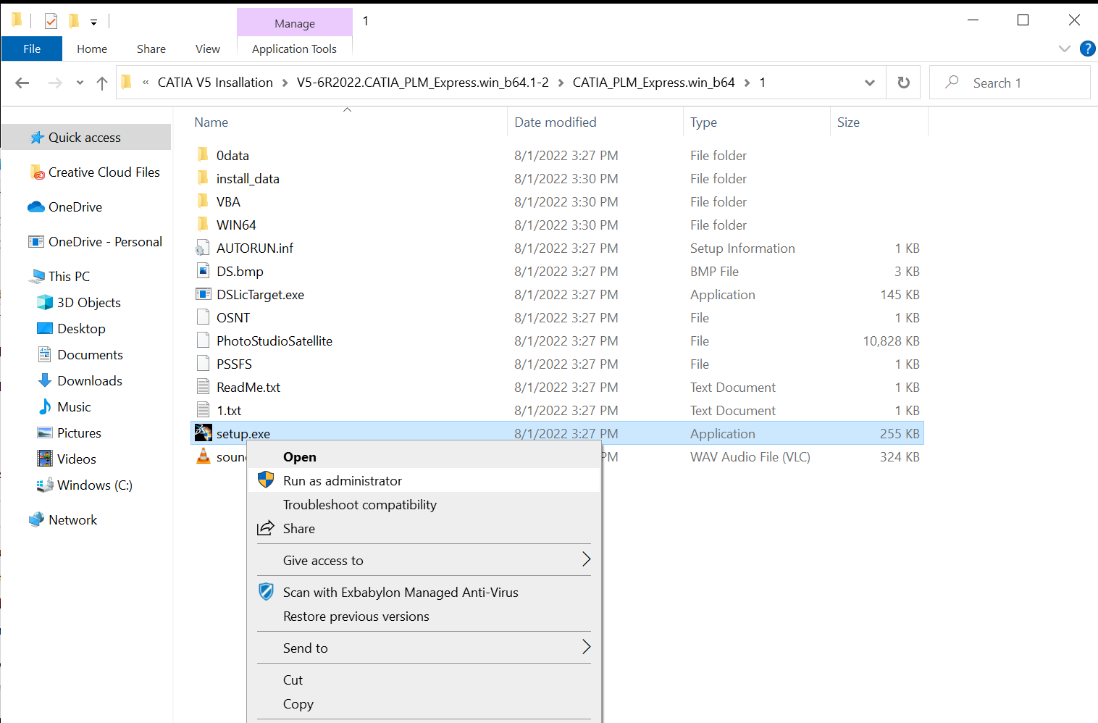Screen dimensions: 1098x723
Task: Click the Network icon in sidebar
Action: (x=36, y=519)
